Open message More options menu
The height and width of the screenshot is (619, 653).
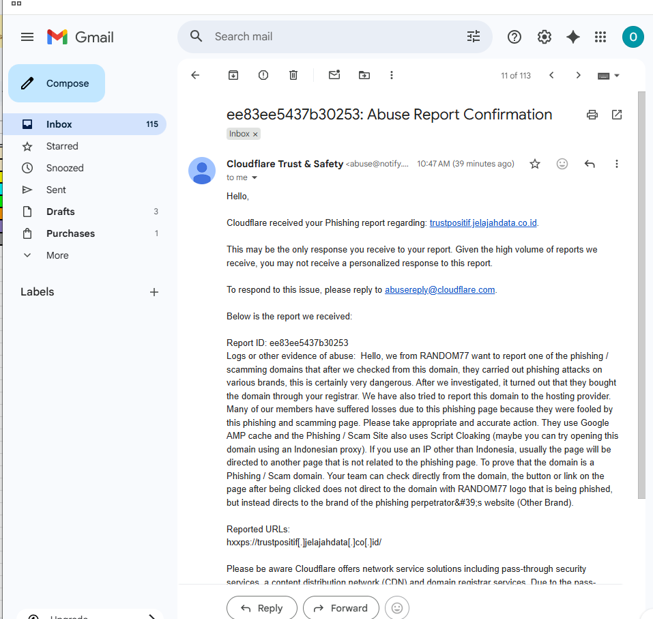point(617,164)
